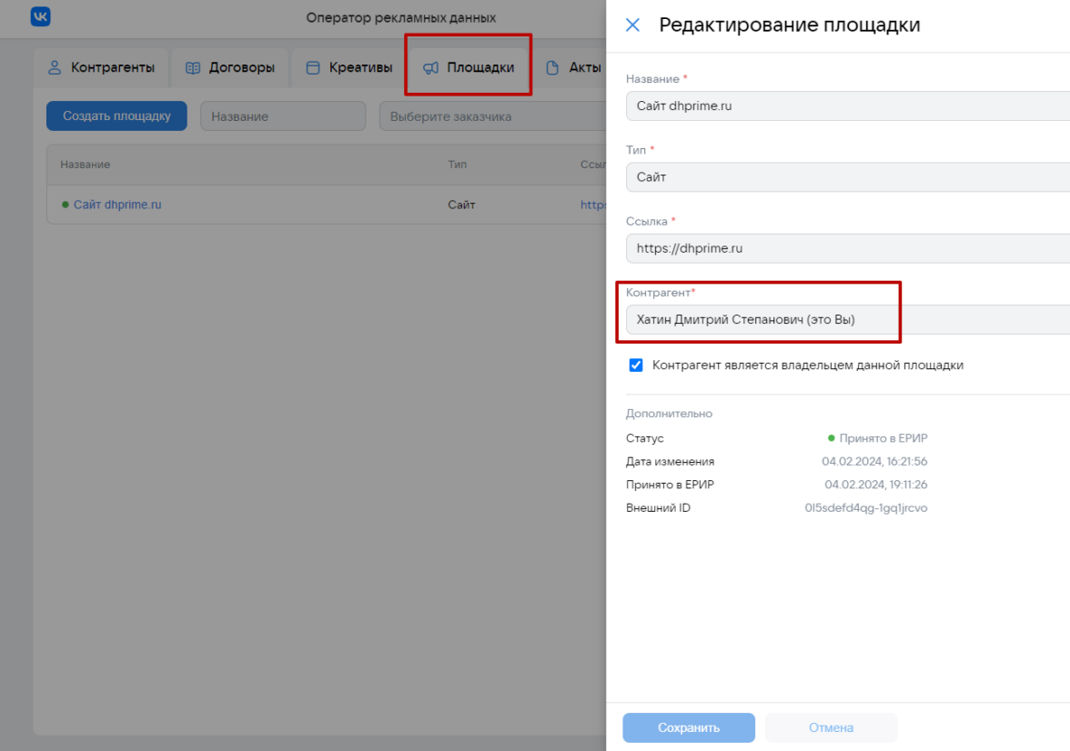
Task: Click the Отмена button
Action: click(x=831, y=727)
